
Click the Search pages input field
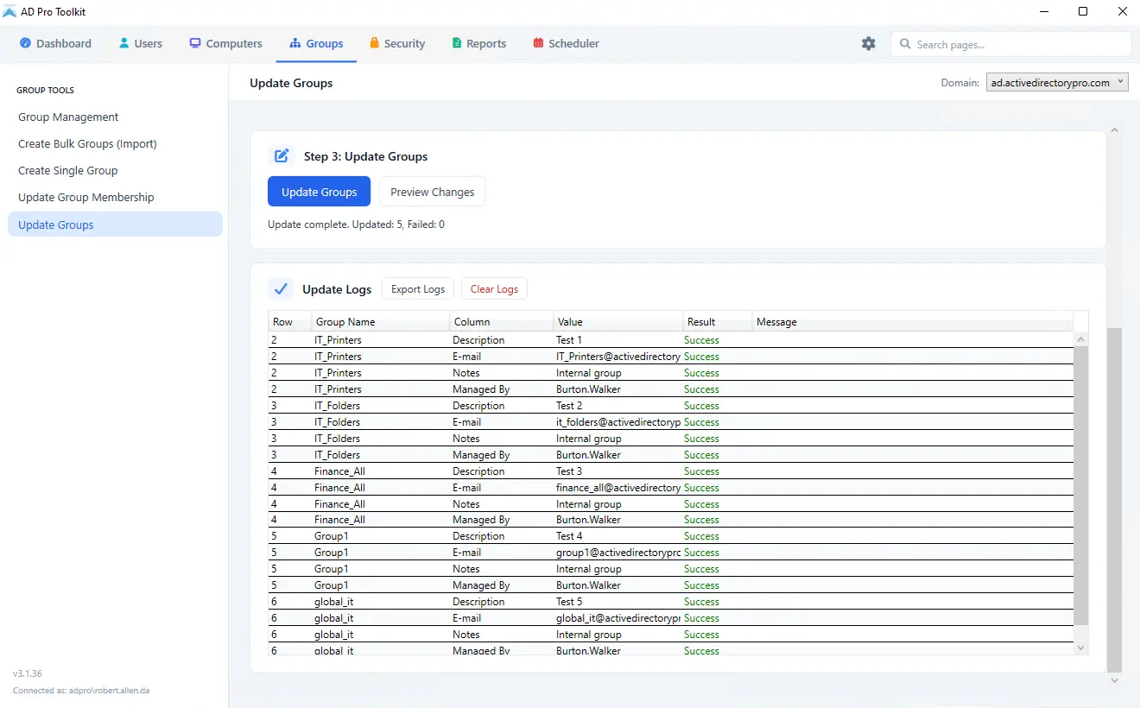1010,44
